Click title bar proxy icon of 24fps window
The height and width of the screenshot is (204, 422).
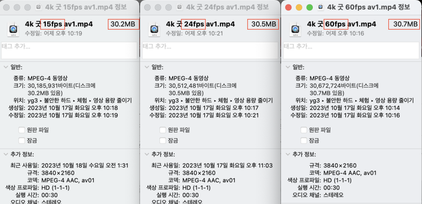point(180,7)
